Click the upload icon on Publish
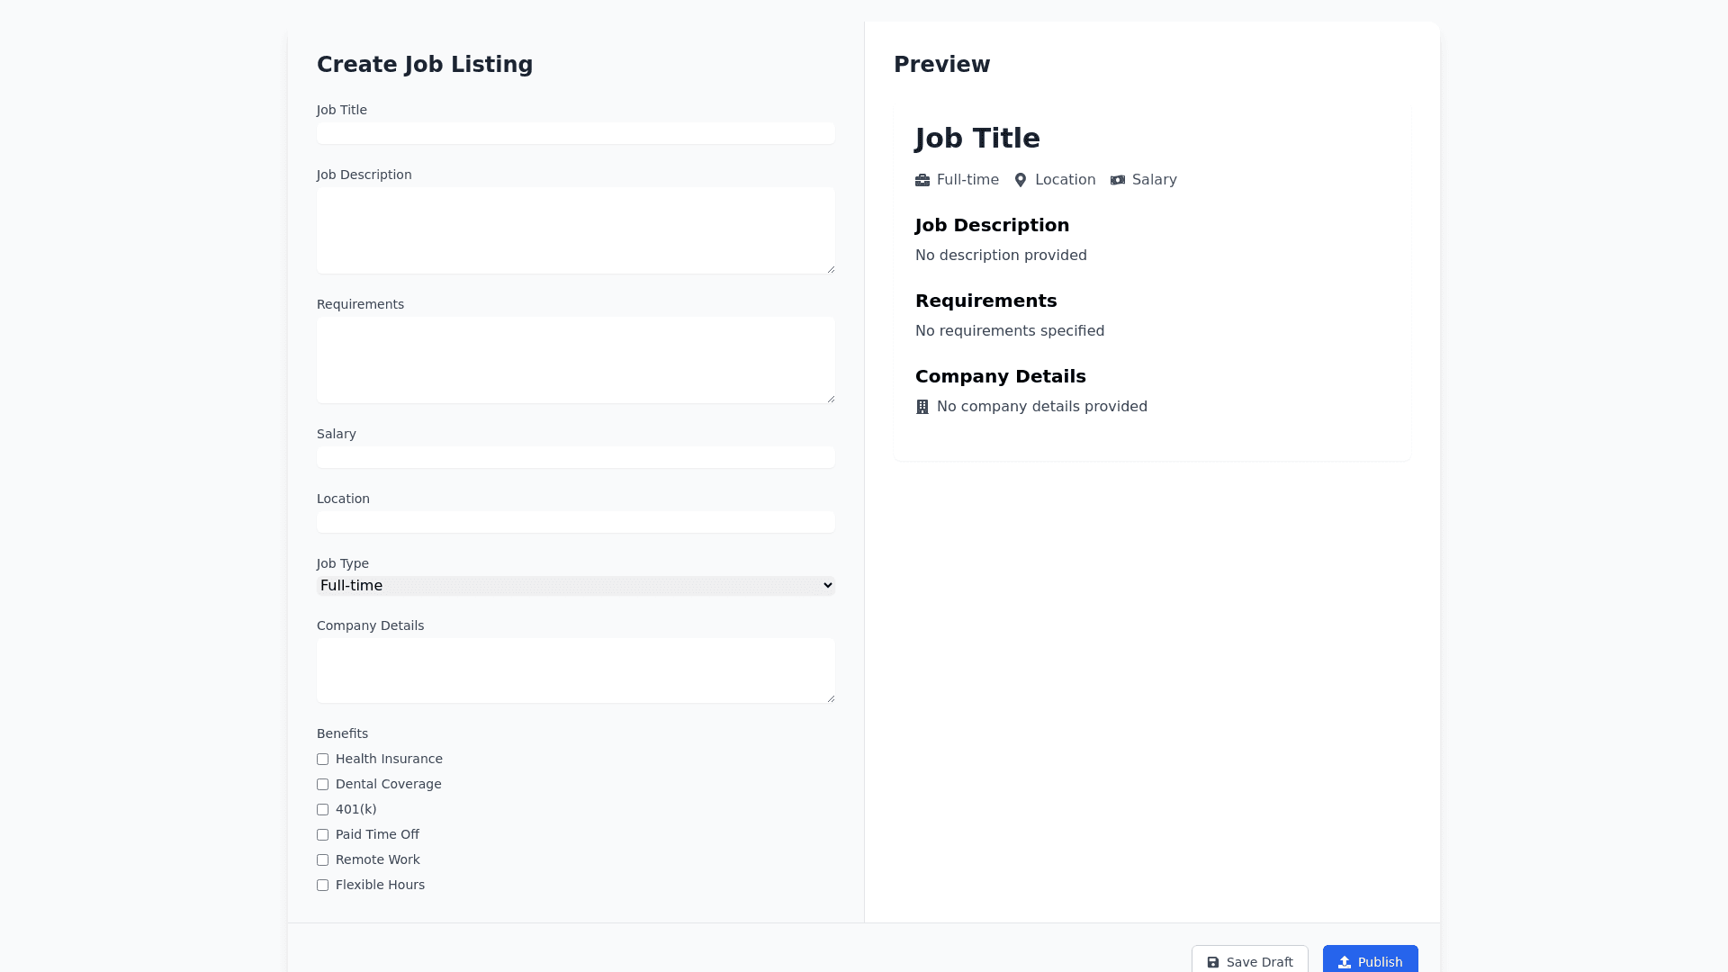 [x=1345, y=962]
